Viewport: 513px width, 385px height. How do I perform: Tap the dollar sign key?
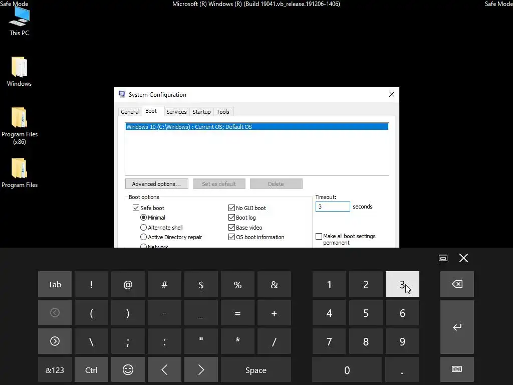click(x=201, y=284)
